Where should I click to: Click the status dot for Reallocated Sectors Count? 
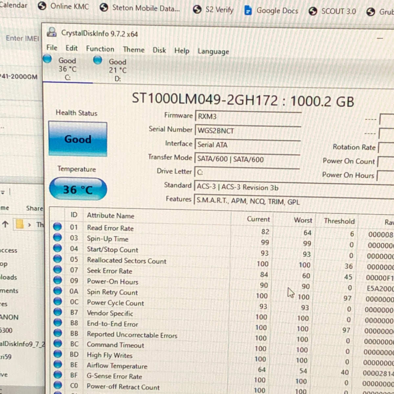pyautogui.click(x=57, y=259)
